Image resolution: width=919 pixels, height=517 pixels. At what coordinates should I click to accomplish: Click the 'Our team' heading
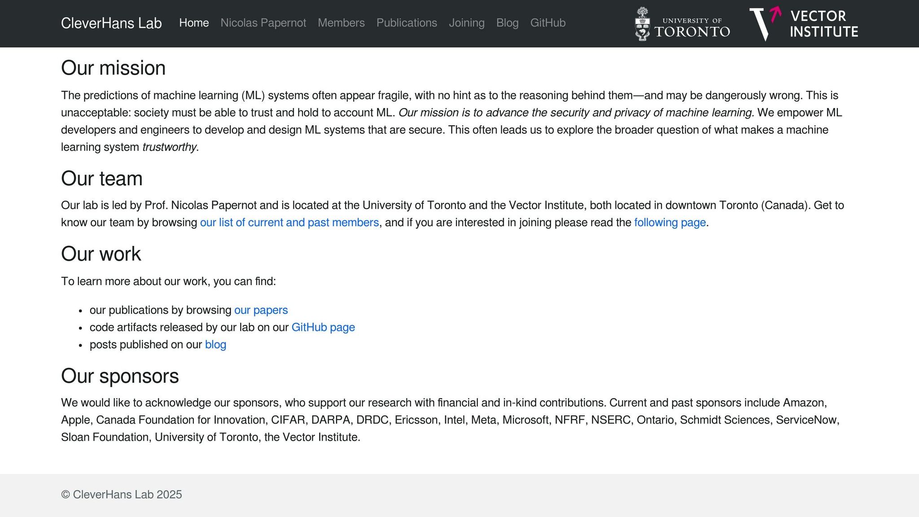click(x=102, y=179)
